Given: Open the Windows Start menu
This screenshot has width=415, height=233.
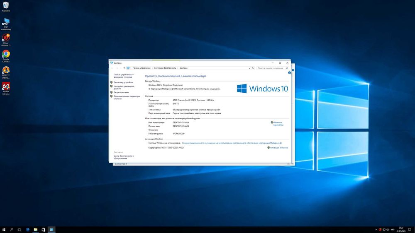Looking at the screenshot, I should click(x=4, y=230).
